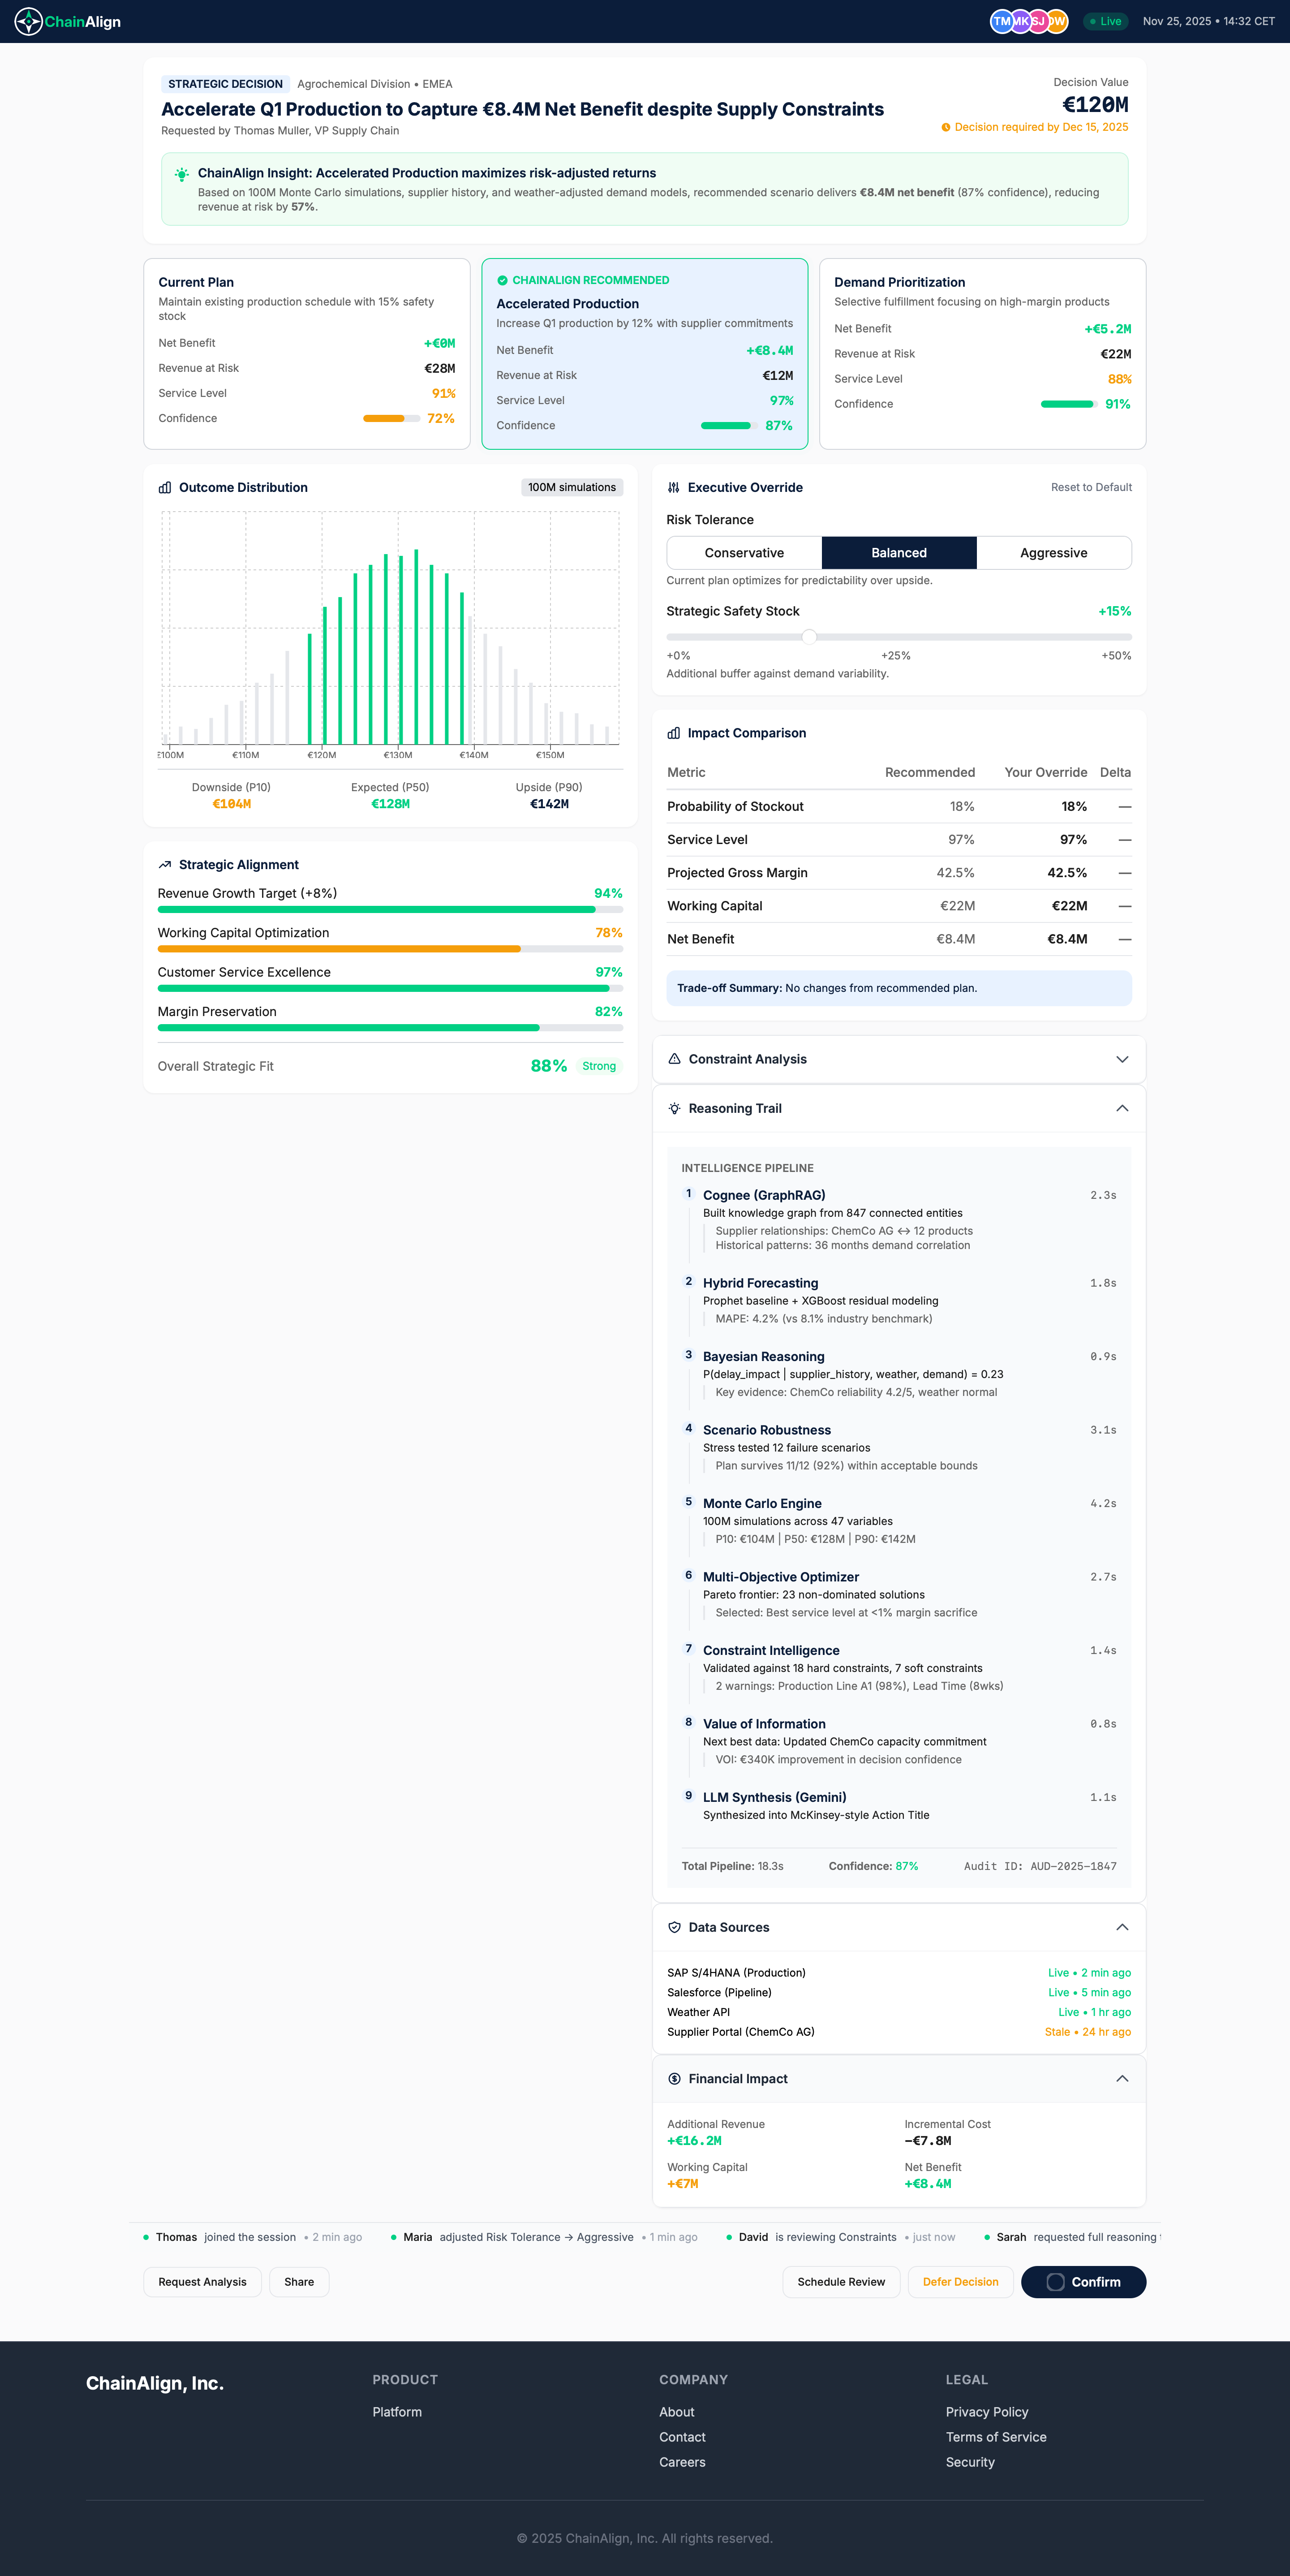Image resolution: width=1290 pixels, height=2576 pixels.
Task: Switch to the Balanced risk tolerance tab
Action: 898,552
